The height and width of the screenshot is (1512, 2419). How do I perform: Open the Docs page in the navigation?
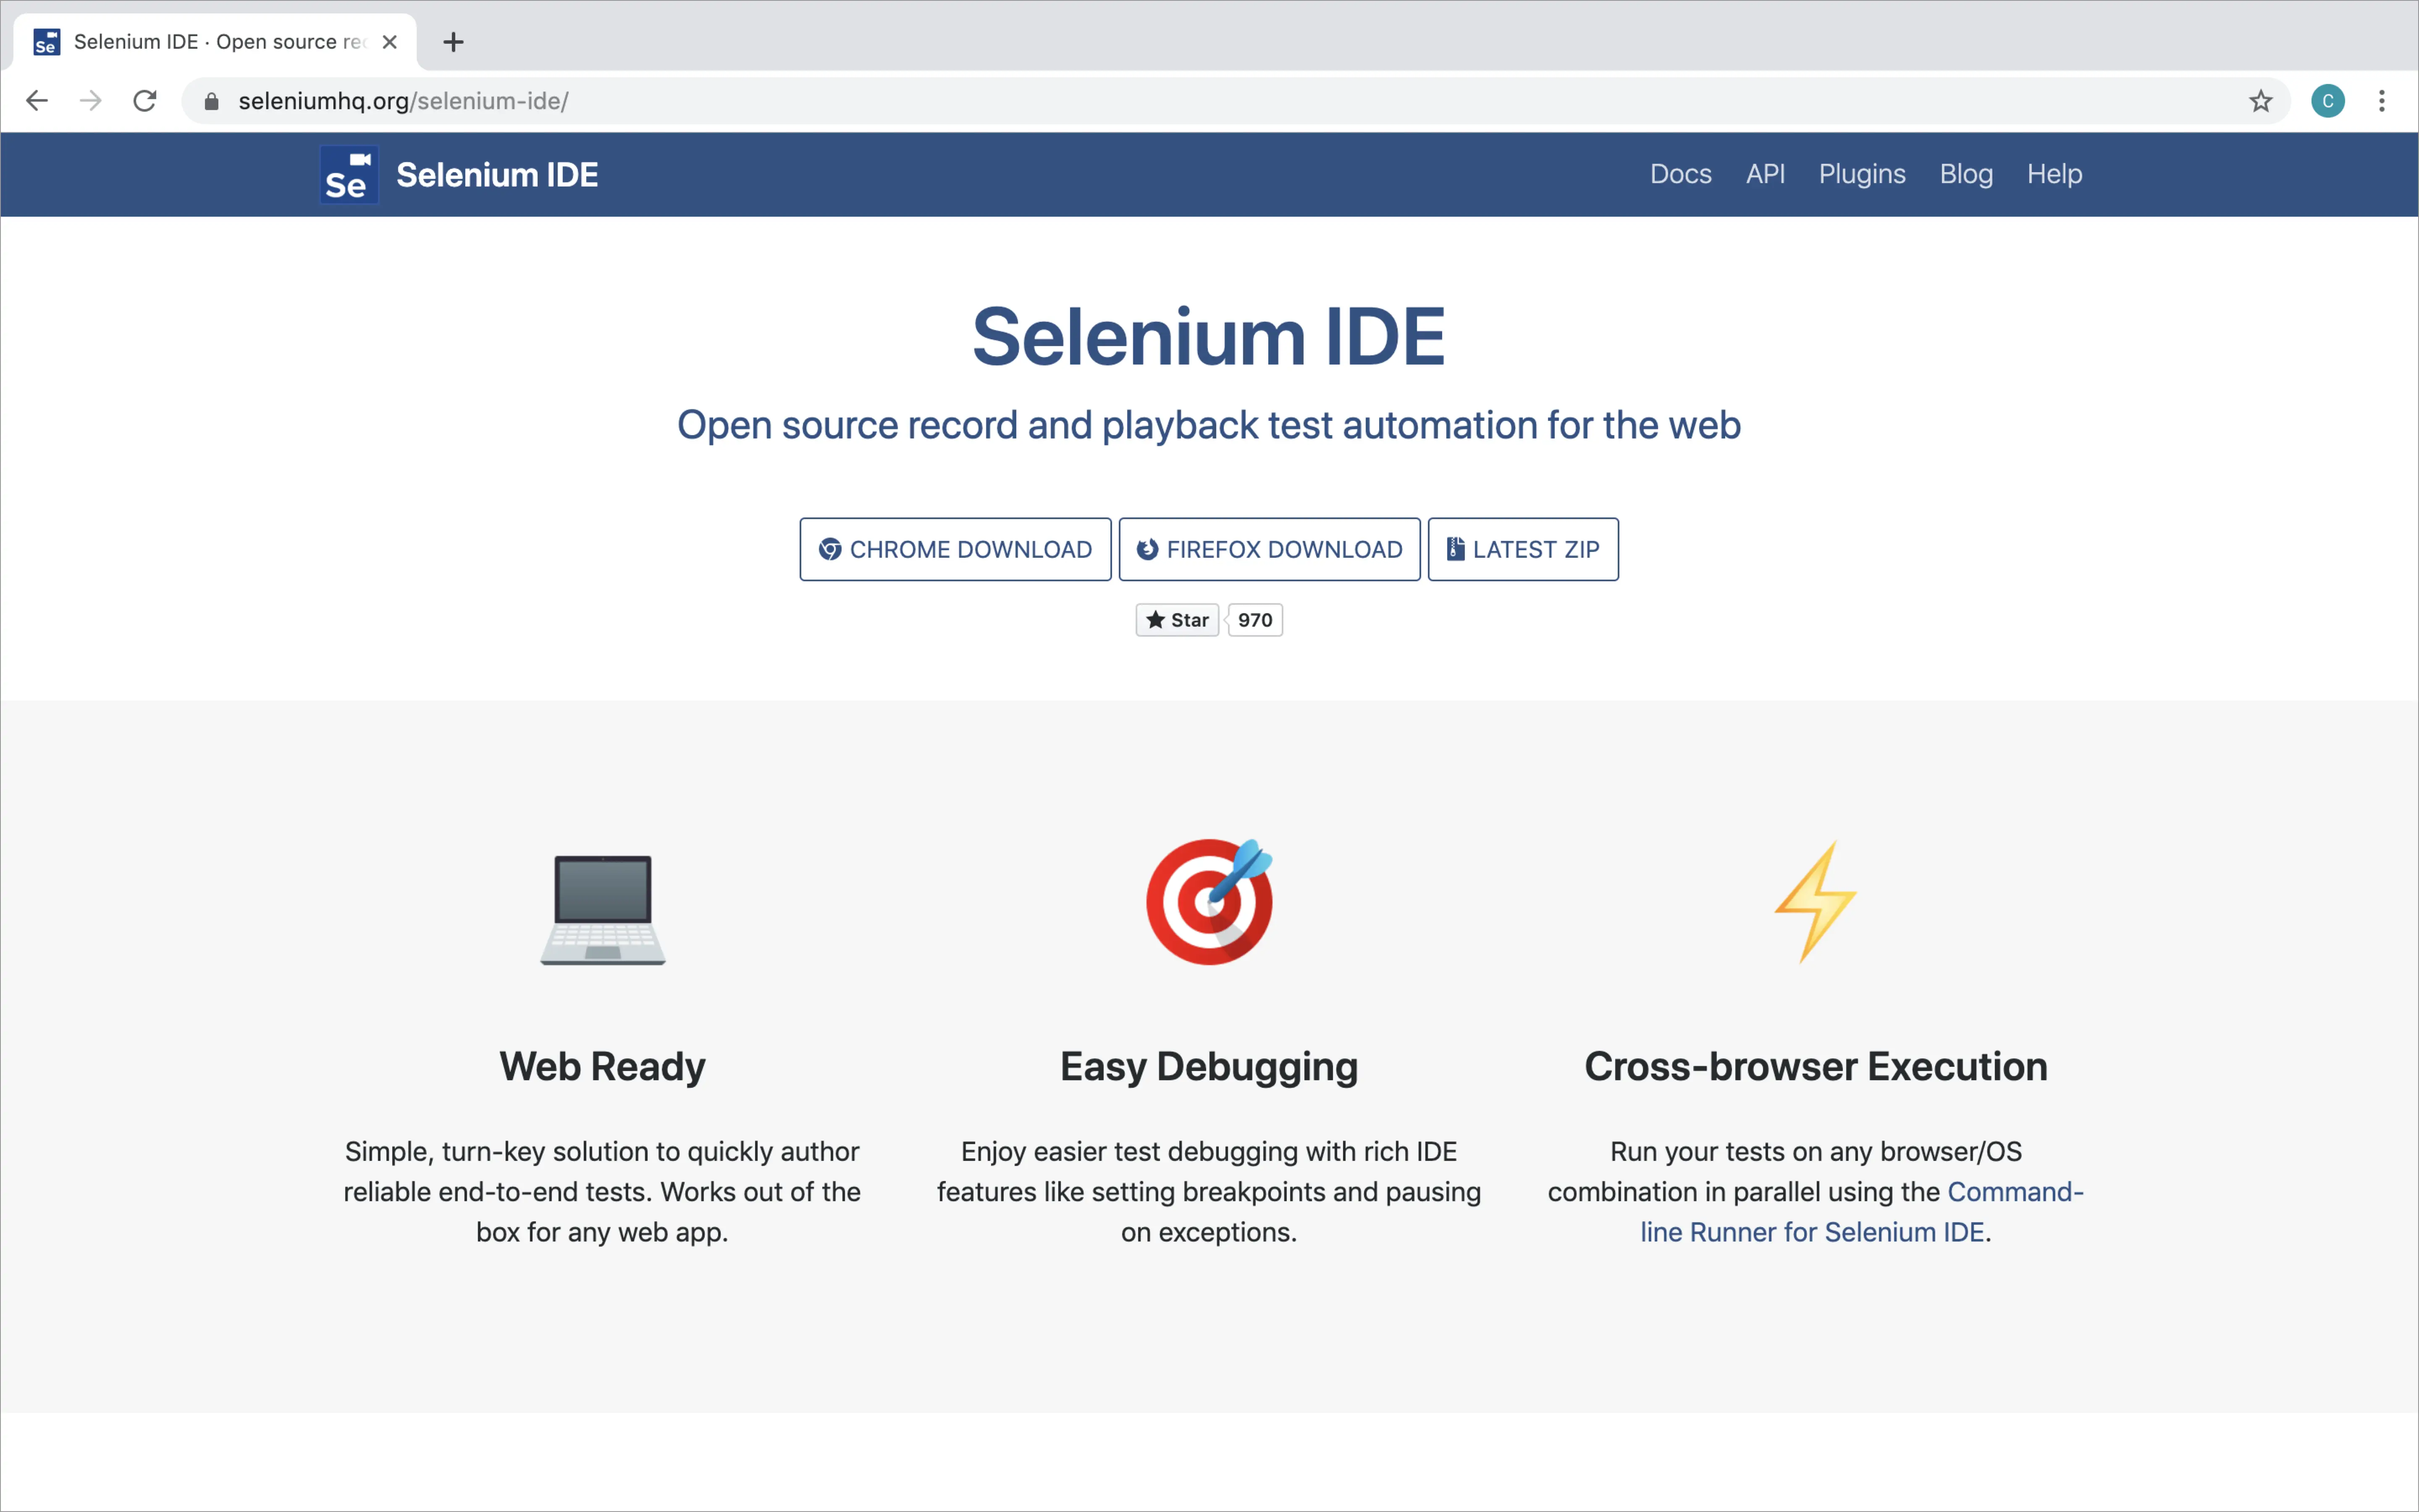[1680, 174]
